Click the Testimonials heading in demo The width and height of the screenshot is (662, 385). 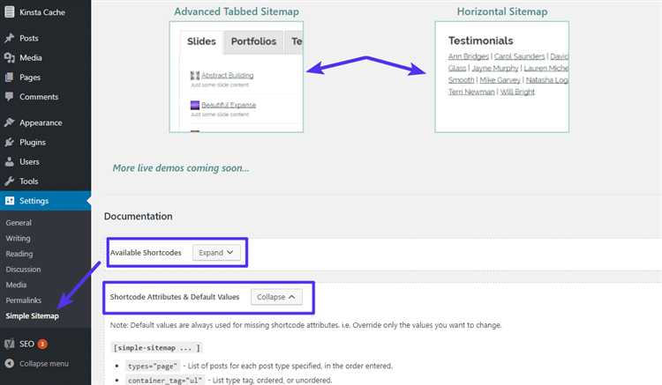(480, 41)
